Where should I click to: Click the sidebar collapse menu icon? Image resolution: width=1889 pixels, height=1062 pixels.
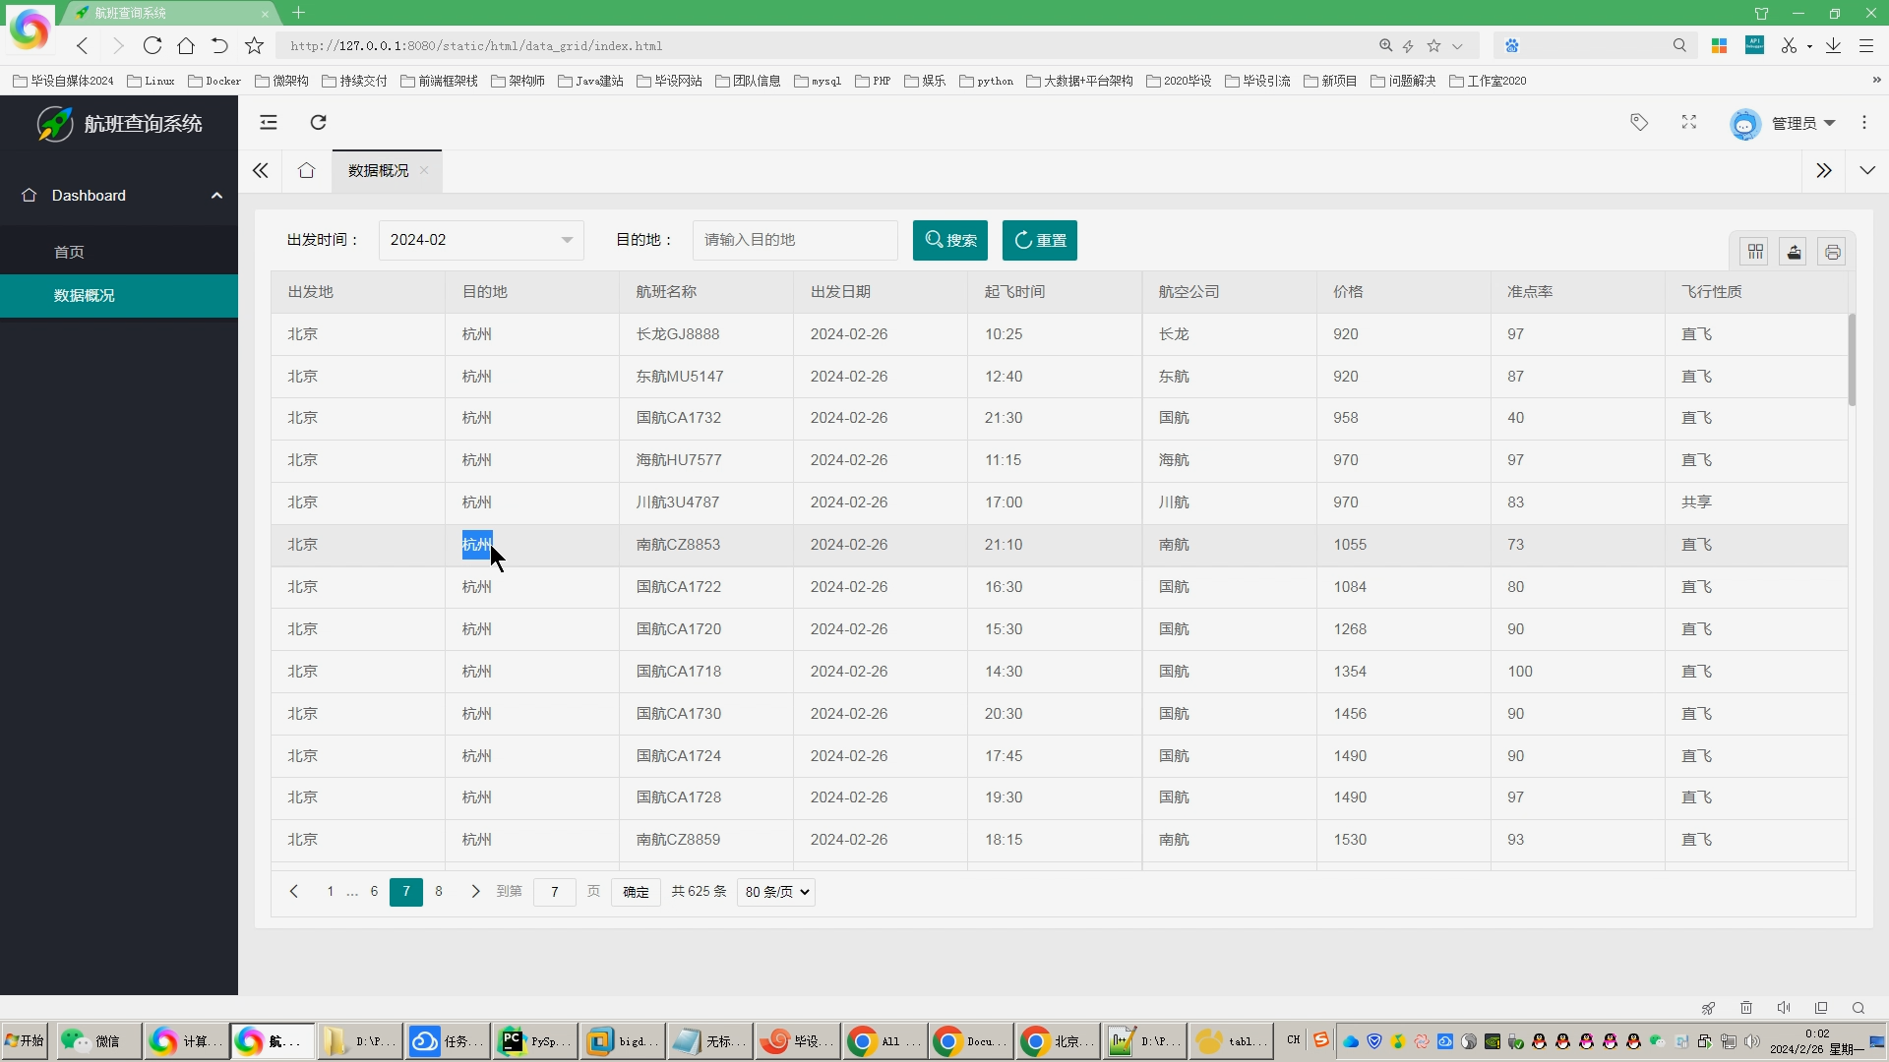coord(269,122)
